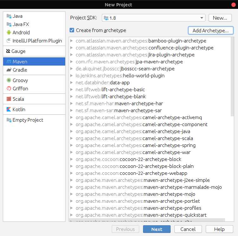238x236 pixels.
Task: Expand the maven-archetype-mojo arrow
Action: (71, 194)
